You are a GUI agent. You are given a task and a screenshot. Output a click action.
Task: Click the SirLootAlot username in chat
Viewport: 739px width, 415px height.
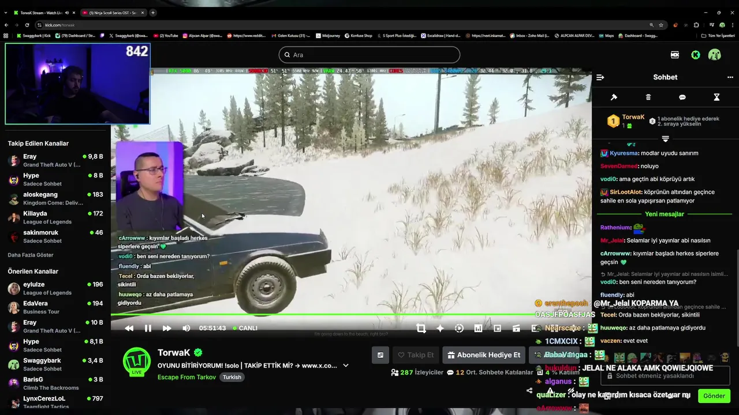[x=625, y=192]
